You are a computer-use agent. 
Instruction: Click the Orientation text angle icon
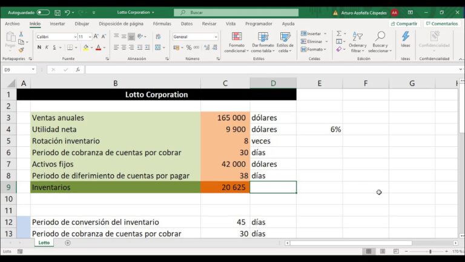click(x=140, y=36)
